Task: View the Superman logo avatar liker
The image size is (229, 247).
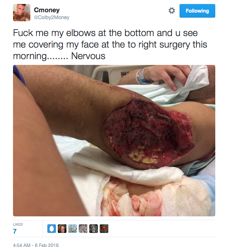Action: tap(104, 229)
